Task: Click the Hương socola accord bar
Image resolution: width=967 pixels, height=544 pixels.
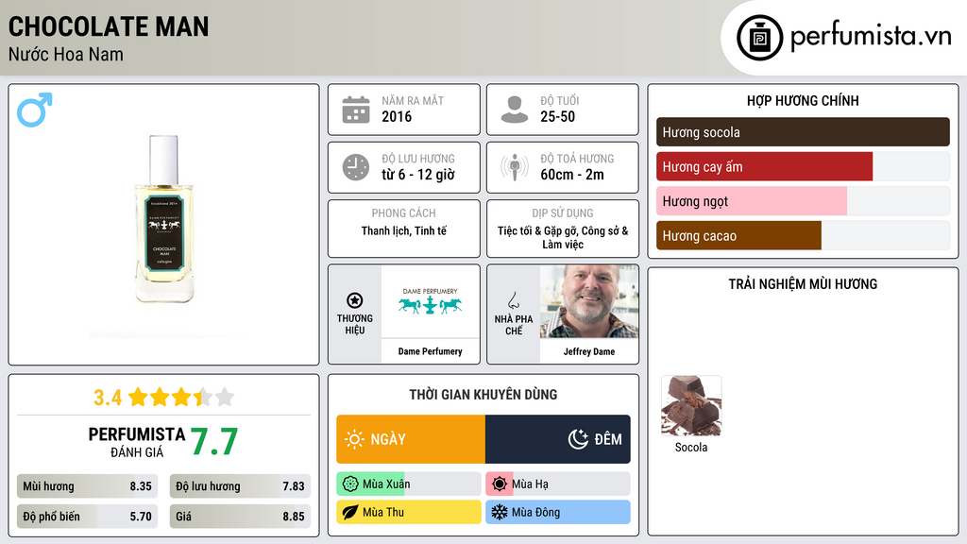Action: (803, 132)
